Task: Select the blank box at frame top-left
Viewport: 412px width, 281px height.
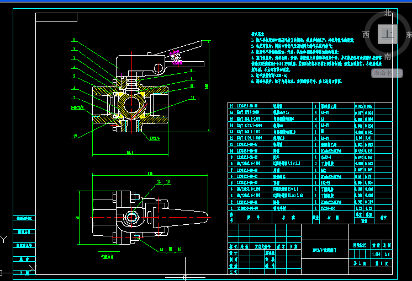Action: coord(56,17)
